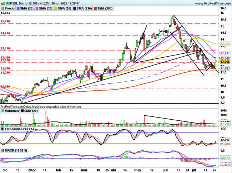Select the SMA (130) legend item
232x173 pixels.
pyautogui.click(x=83, y=9)
